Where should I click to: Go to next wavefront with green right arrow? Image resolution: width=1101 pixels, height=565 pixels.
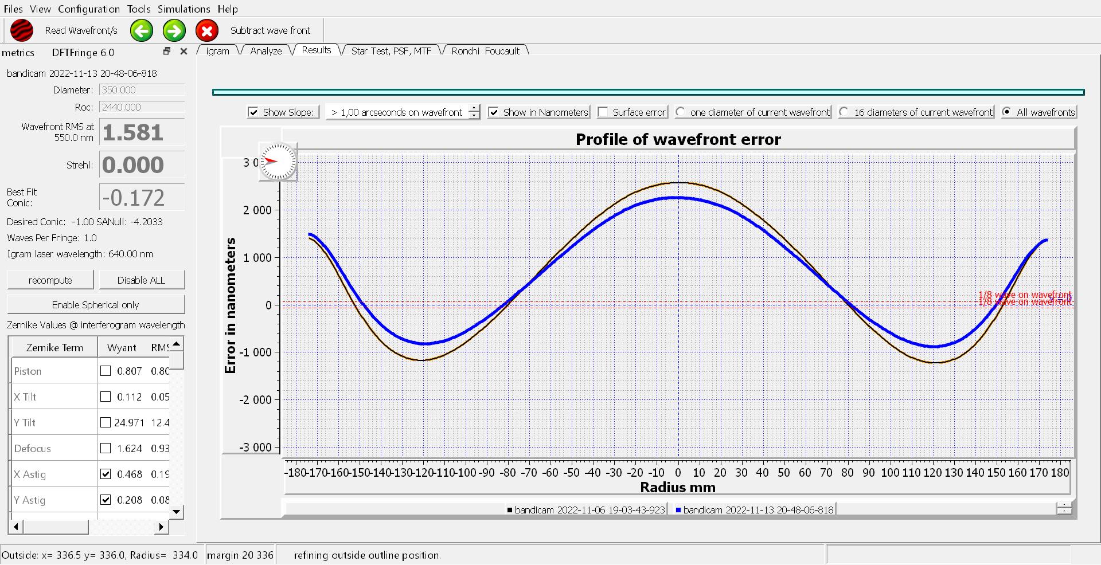tap(174, 30)
